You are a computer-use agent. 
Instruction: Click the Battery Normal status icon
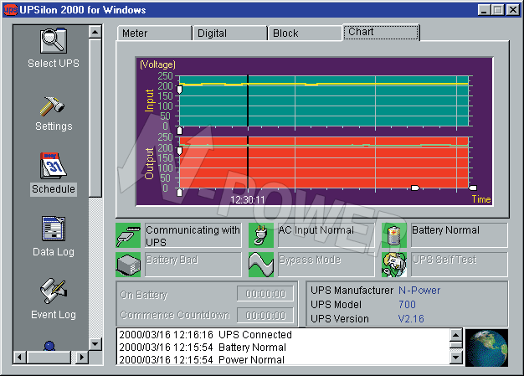point(395,235)
